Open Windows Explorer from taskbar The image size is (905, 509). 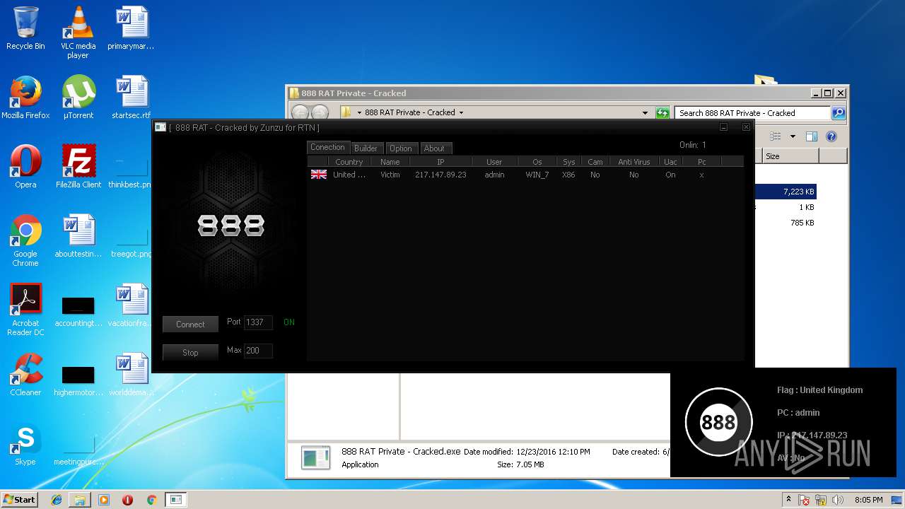80,500
